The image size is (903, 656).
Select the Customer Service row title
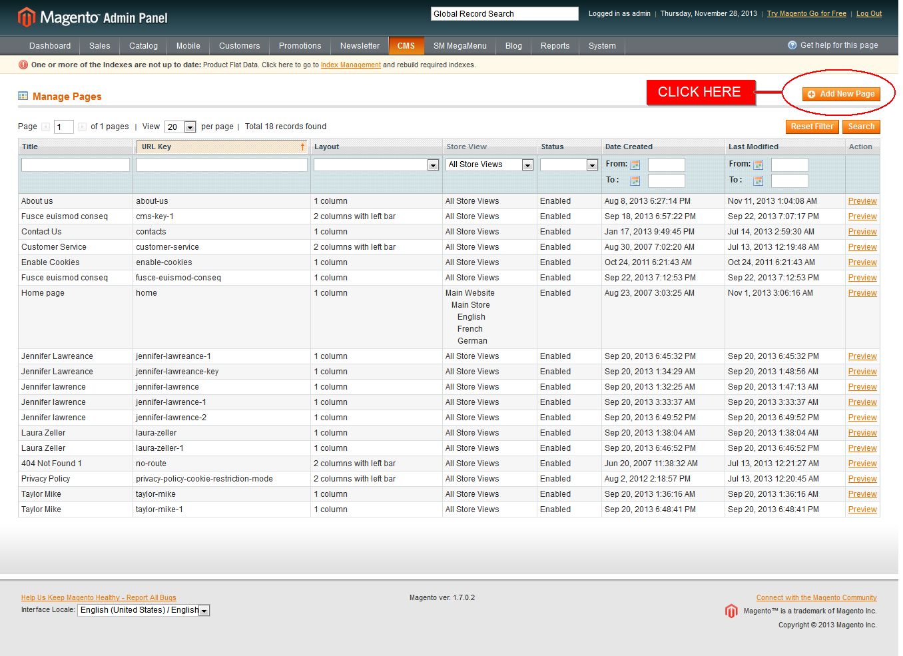tap(54, 247)
